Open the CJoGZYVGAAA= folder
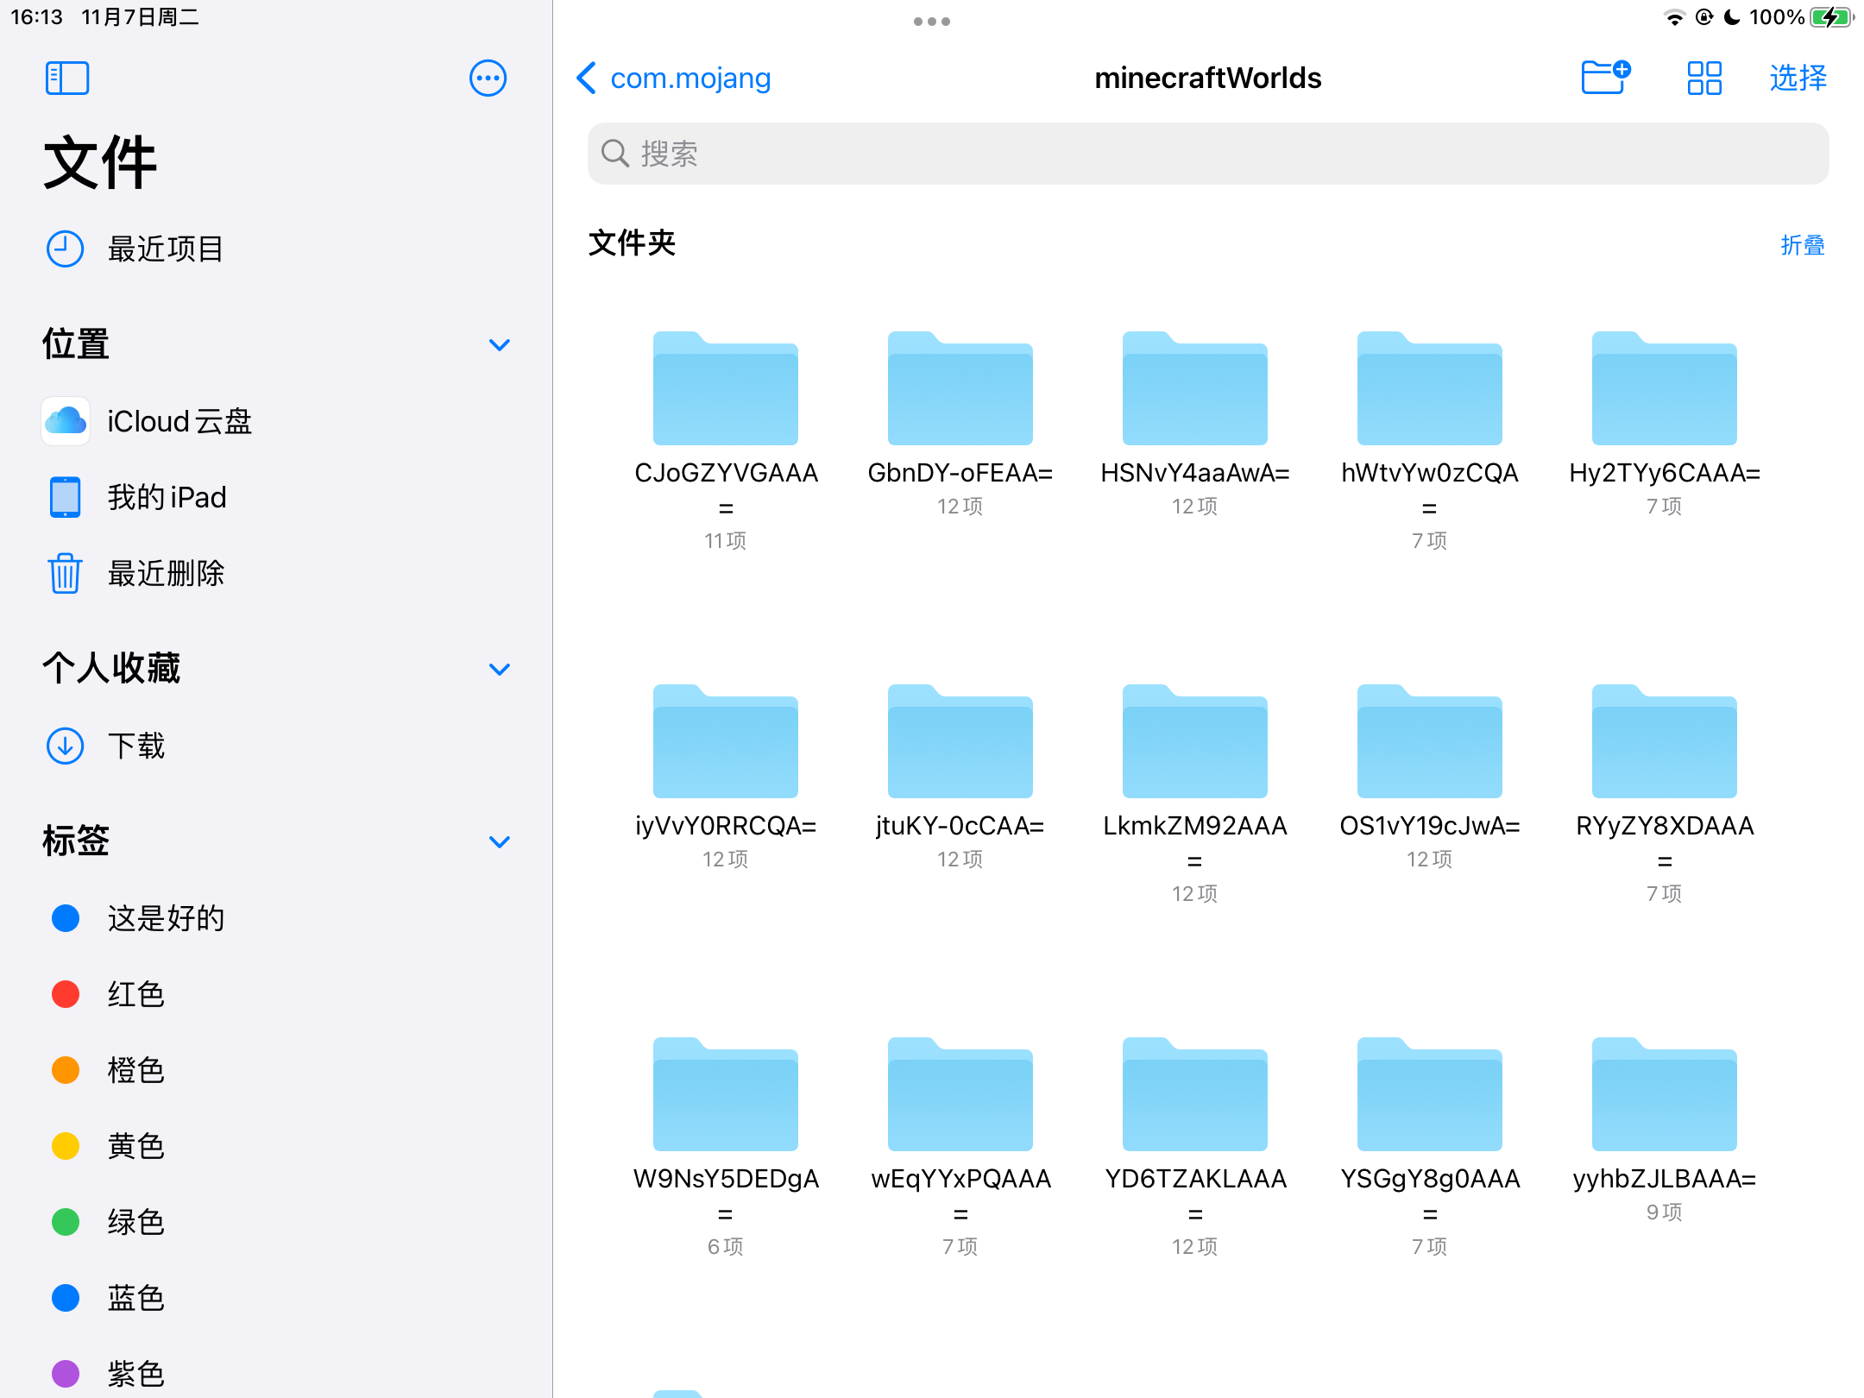Screen dimensions: 1864x1398 click(x=726, y=388)
